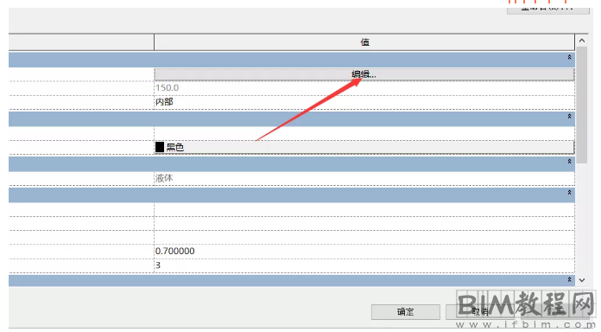Click the scrollbar down arrow of properties list

pyautogui.click(x=582, y=280)
